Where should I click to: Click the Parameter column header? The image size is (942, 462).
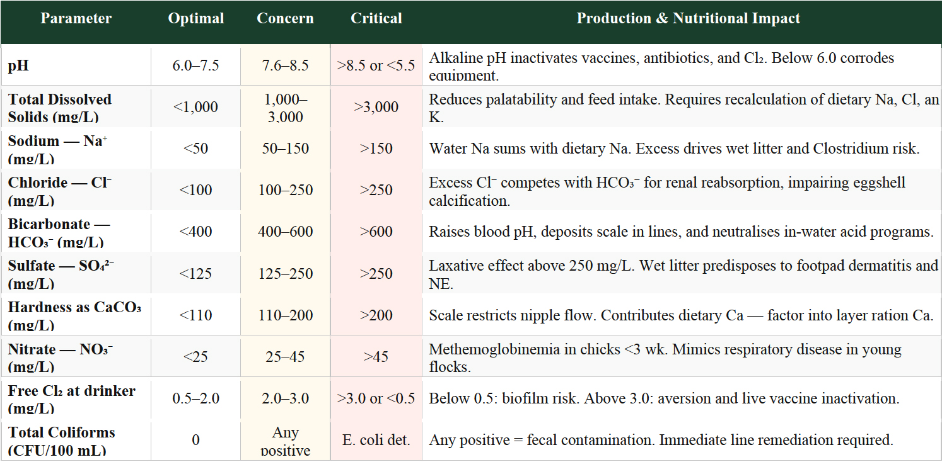[x=76, y=18]
